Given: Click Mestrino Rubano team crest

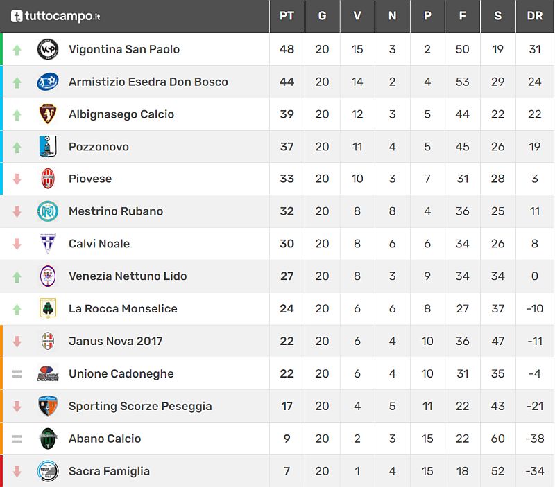Looking at the screenshot, I should [48, 211].
